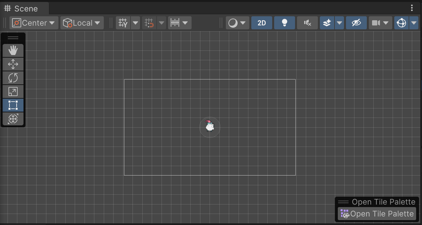
Task: Click the Open Tile Palette button
Action: pyautogui.click(x=377, y=214)
